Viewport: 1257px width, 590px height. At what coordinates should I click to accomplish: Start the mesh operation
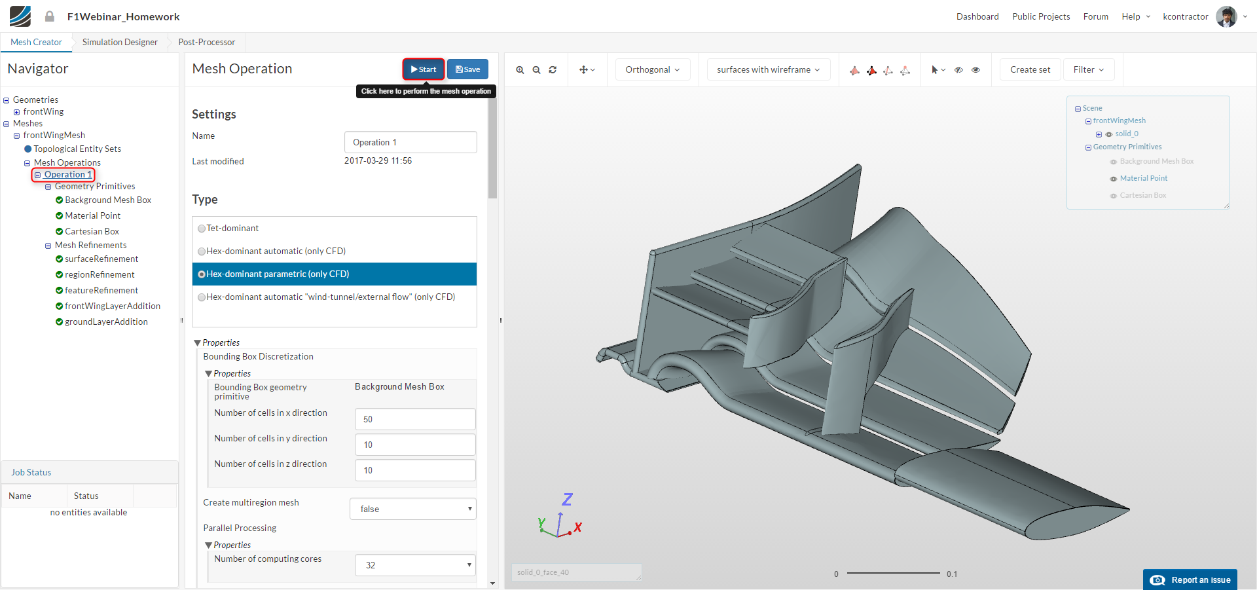(x=423, y=69)
